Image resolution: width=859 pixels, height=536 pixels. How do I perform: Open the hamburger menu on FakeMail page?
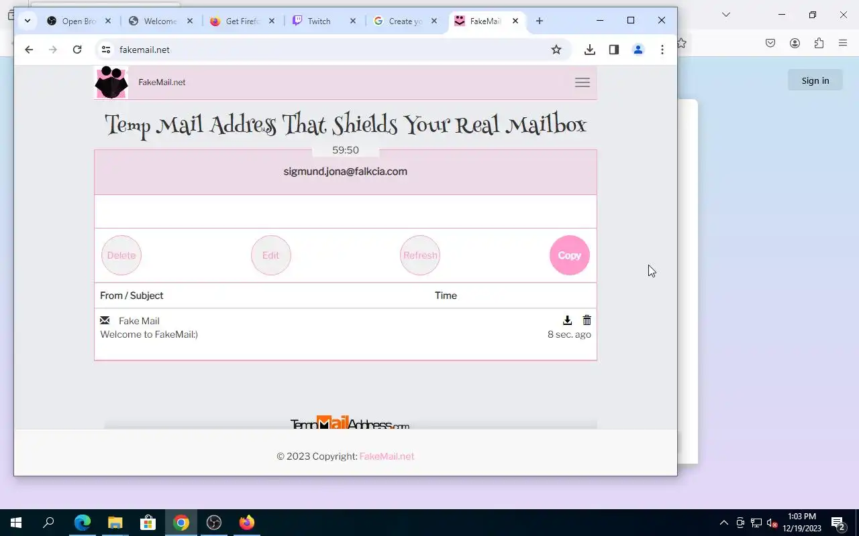click(x=583, y=82)
